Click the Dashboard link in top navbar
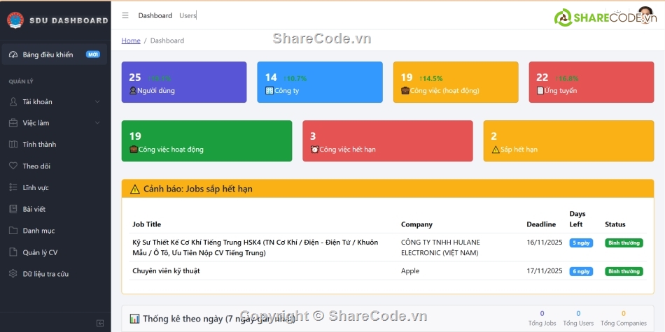This screenshot has height=332, width=665. [x=155, y=15]
